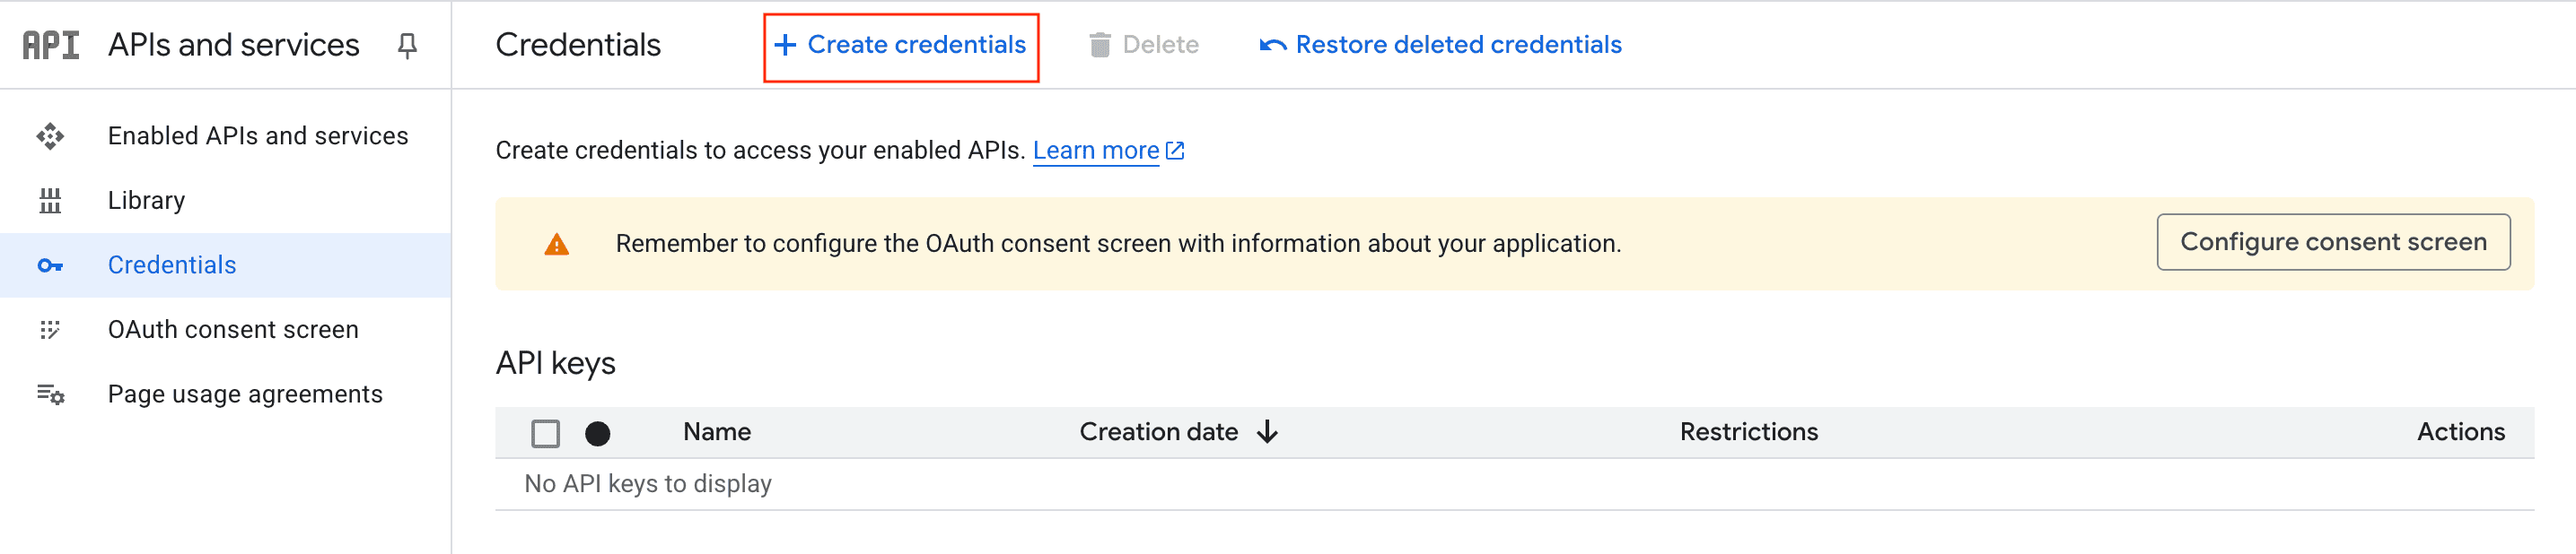Go to OAuth consent screen menu item
2576x554 pixels.
coord(233,329)
